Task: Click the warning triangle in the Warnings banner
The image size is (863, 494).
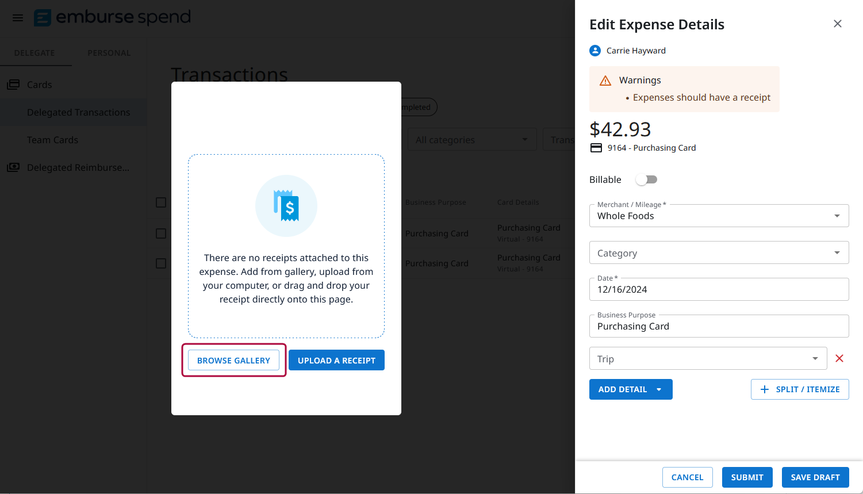Action: pos(605,80)
